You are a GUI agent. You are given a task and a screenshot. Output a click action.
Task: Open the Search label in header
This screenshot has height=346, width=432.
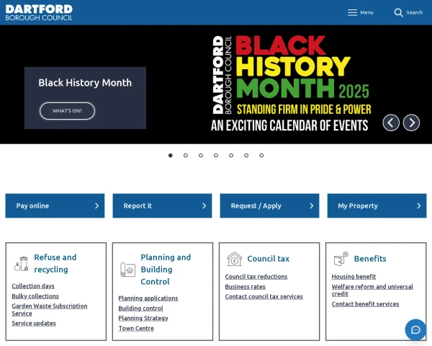pos(415,13)
